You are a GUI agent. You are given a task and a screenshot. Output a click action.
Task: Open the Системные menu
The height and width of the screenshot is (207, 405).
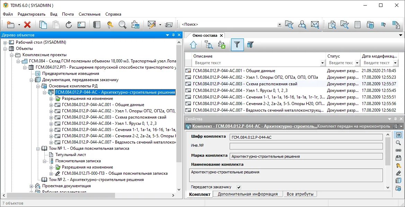pos(90,14)
